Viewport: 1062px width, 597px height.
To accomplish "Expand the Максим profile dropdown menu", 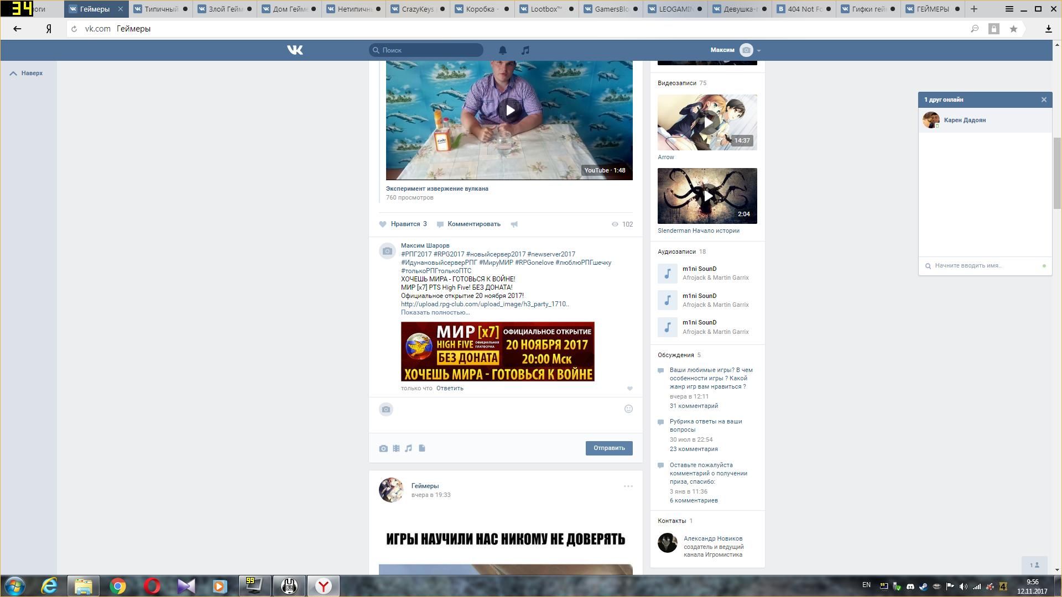I will [758, 50].
